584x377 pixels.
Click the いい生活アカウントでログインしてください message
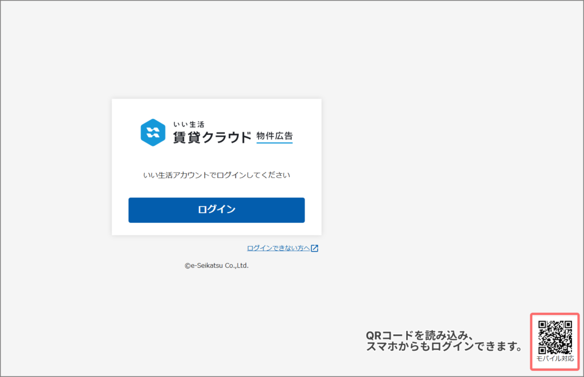pos(216,175)
